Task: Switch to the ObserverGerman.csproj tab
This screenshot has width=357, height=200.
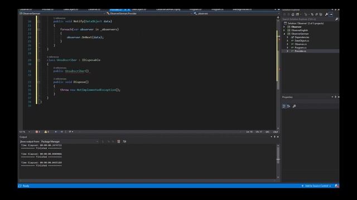Action: [168, 9]
